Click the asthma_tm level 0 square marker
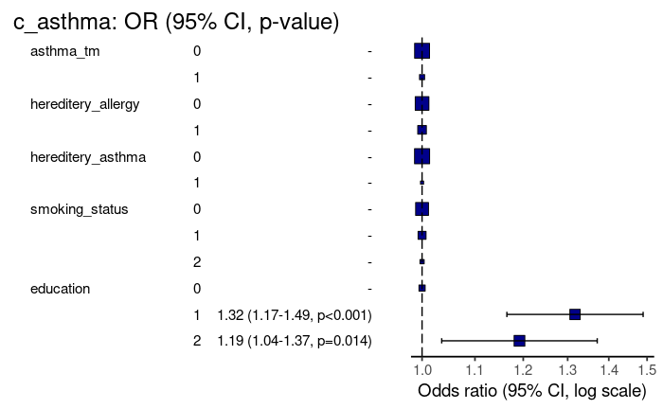This screenshot has width=663, height=409. (421, 51)
